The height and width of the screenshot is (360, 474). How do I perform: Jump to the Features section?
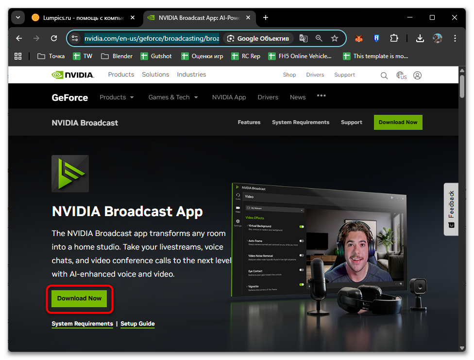tap(249, 122)
